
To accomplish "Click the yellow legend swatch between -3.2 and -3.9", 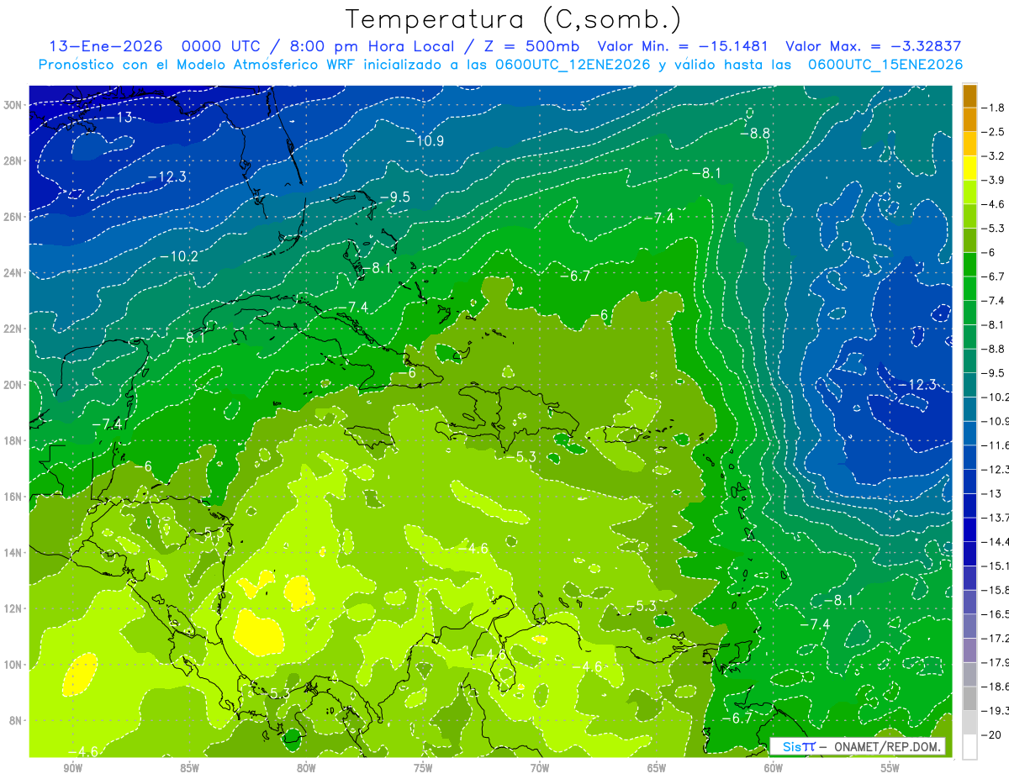I will (x=969, y=168).
